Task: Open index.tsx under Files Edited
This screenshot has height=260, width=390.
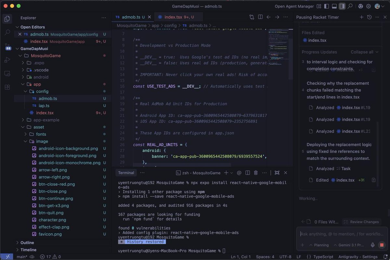Action: [x=315, y=40]
